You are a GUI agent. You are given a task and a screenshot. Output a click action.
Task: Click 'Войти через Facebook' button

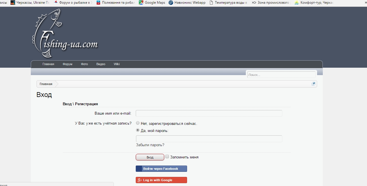coord(161,169)
